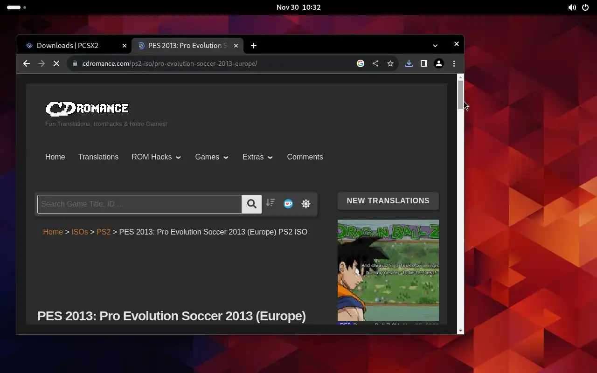Open the sort order icon
The width and height of the screenshot is (597, 373).
271,203
